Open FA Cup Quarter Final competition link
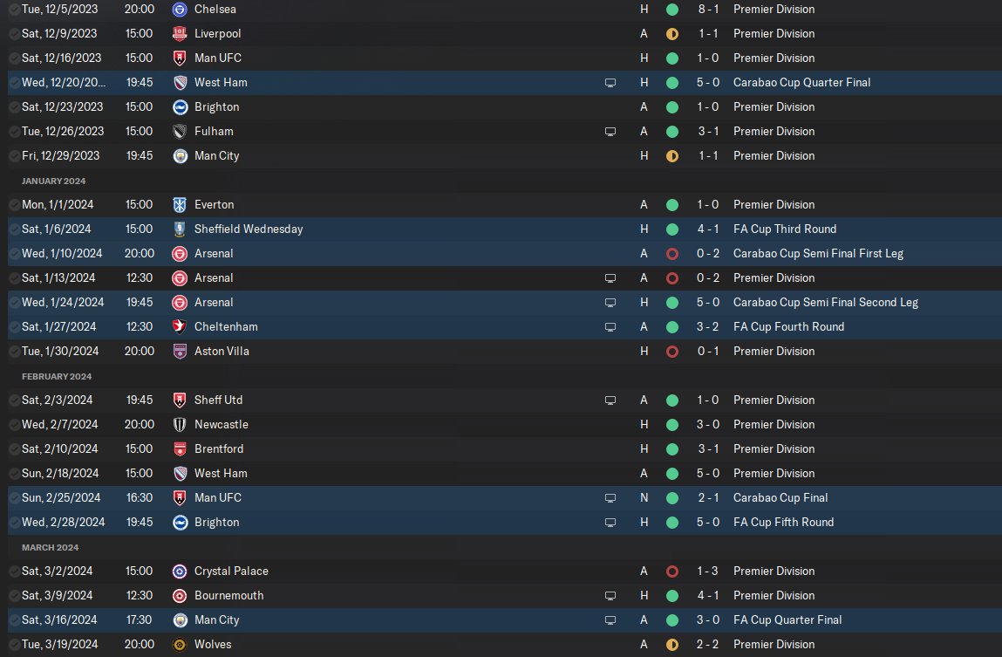This screenshot has height=657, width=1002. click(787, 620)
